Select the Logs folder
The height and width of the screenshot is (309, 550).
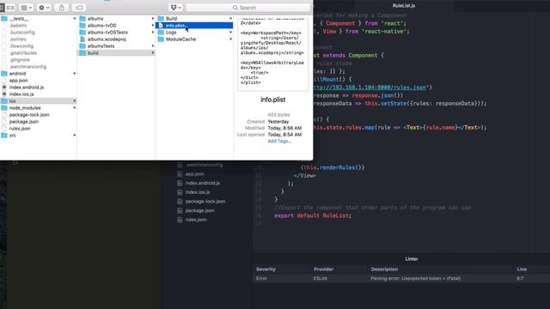(171, 33)
